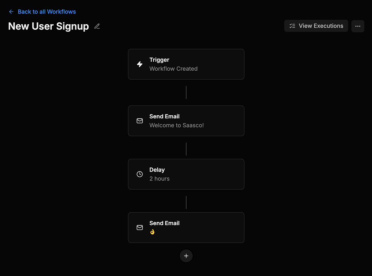
Task: Click the Welcome to Saasco! subject text
Action: click(176, 125)
